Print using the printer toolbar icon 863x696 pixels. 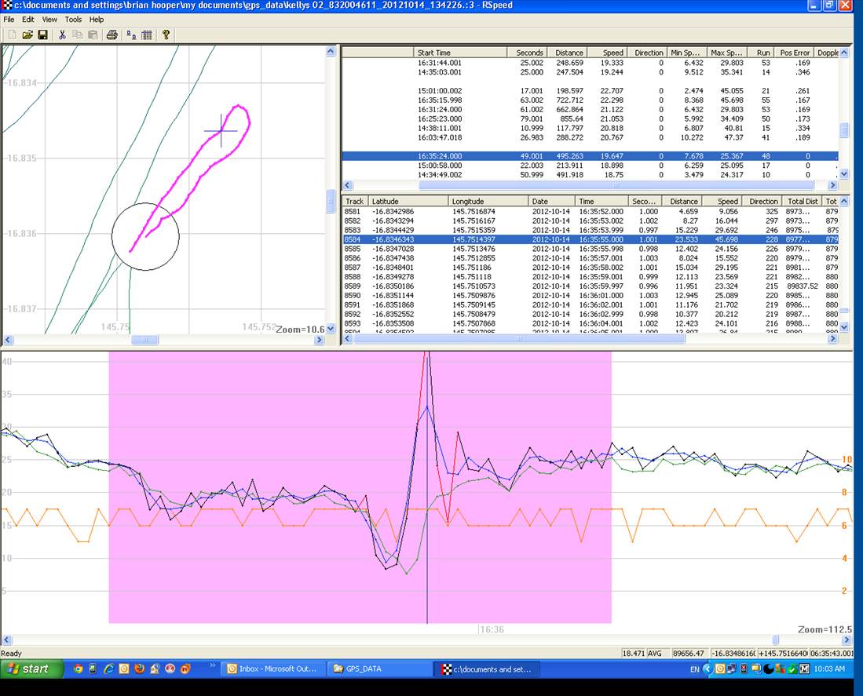112,35
